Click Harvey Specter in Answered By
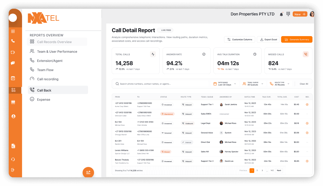 click(x=231, y=151)
